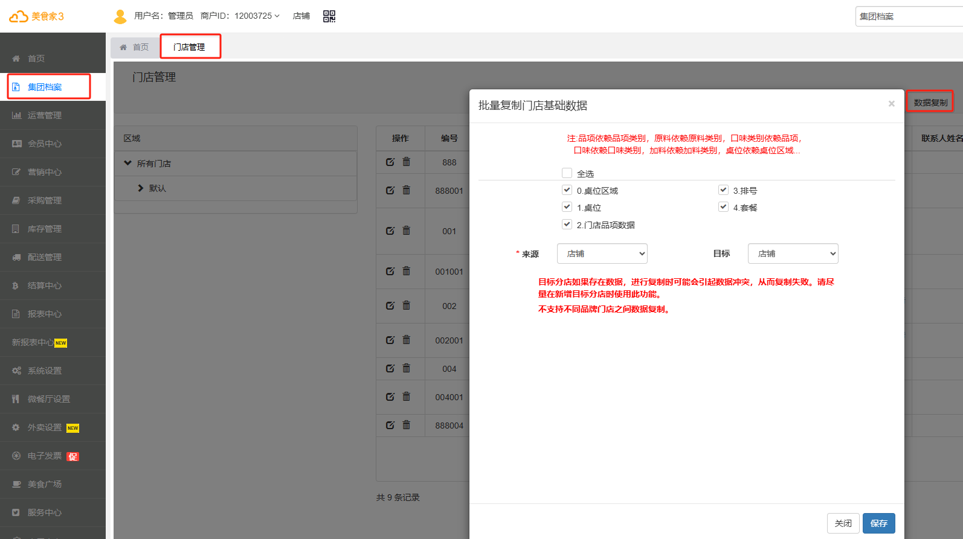Image resolution: width=963 pixels, height=539 pixels.
Task: Click the home icon on 首页 tab
Action: pos(123,47)
